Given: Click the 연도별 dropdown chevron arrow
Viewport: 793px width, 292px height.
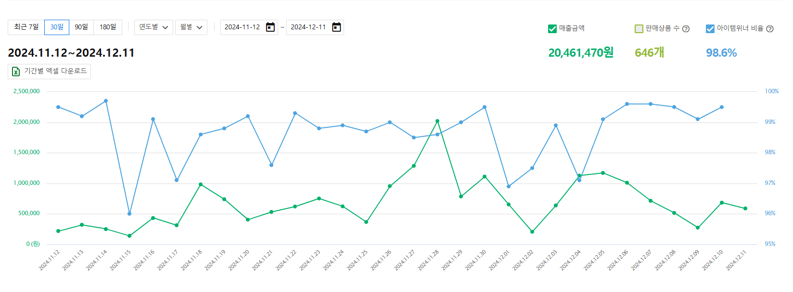Looking at the screenshot, I should point(165,28).
